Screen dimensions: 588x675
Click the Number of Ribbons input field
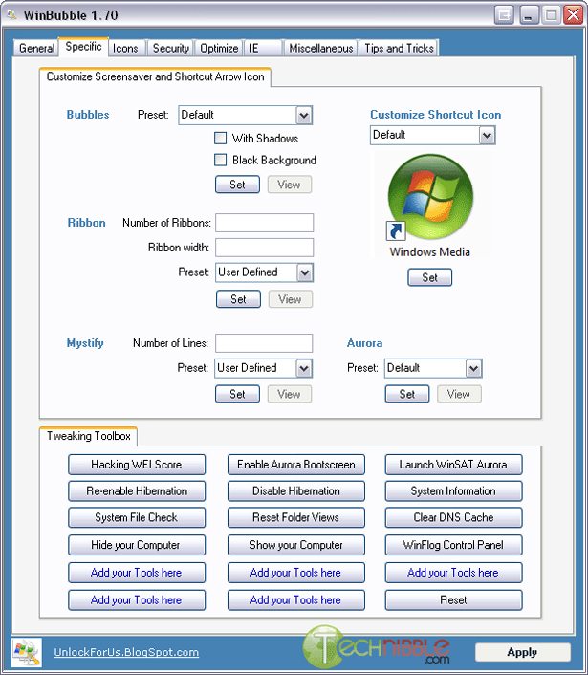click(x=265, y=223)
